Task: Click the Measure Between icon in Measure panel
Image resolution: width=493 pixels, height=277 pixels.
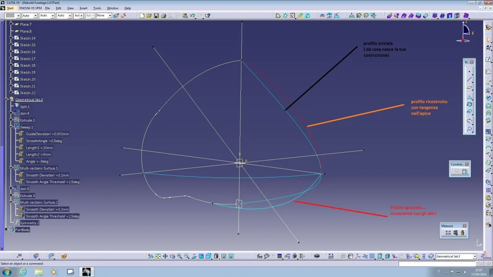Action: click(448, 233)
